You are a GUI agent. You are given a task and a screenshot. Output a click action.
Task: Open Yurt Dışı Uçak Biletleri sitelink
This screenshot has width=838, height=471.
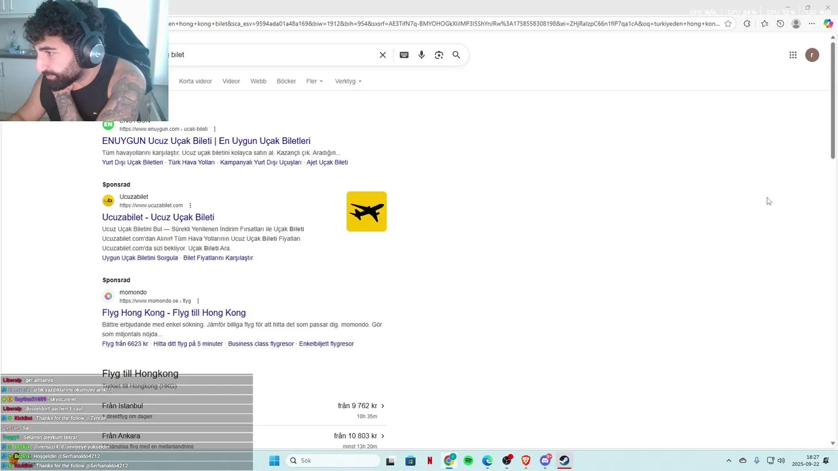(132, 162)
